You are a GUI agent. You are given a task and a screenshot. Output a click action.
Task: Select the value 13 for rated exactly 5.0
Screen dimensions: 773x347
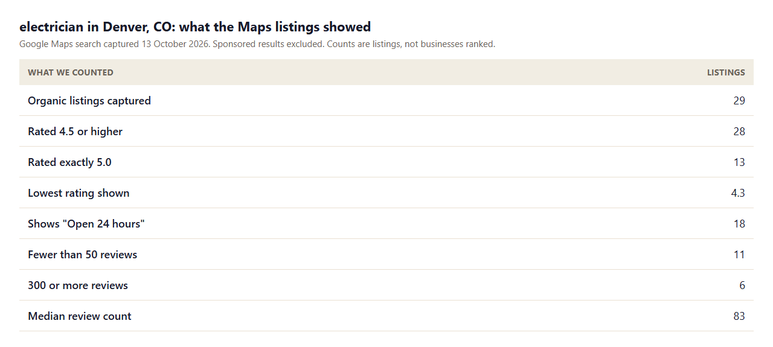[739, 162]
